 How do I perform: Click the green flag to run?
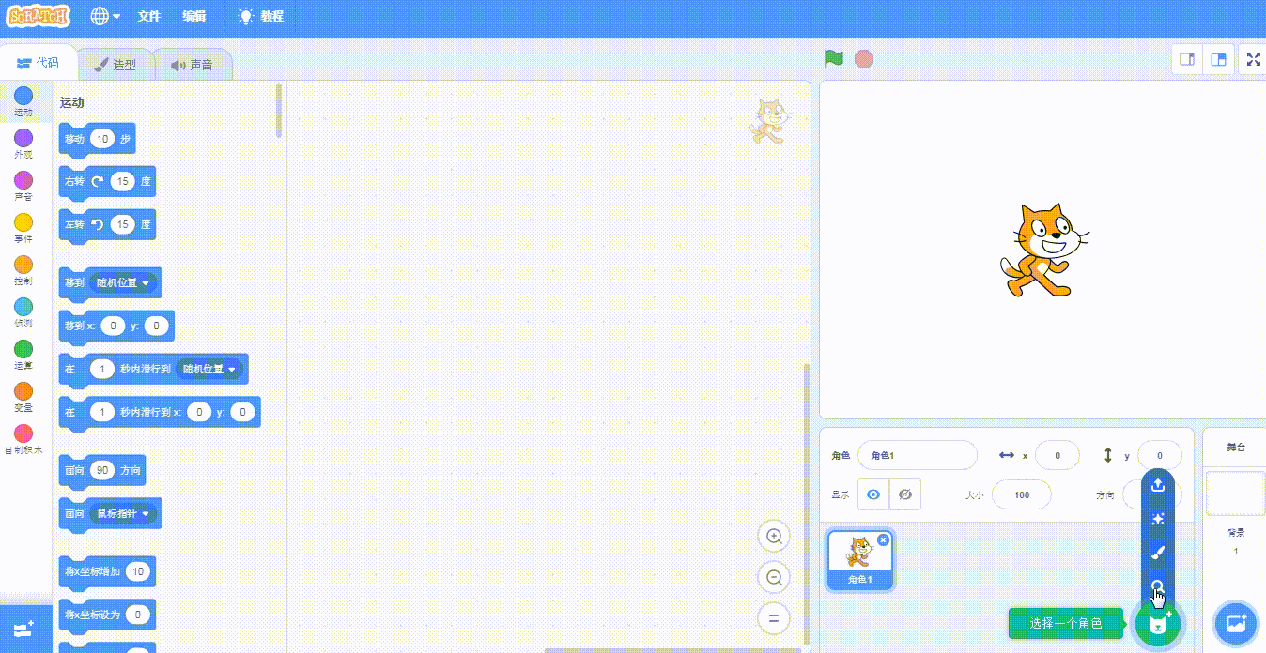(834, 59)
